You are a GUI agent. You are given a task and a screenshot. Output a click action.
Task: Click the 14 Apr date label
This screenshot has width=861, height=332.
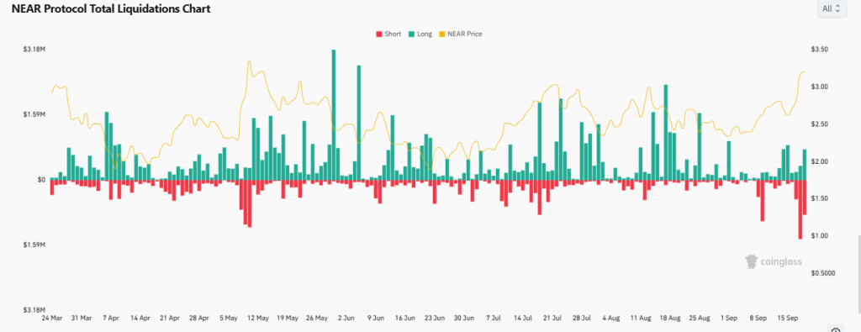click(x=140, y=318)
